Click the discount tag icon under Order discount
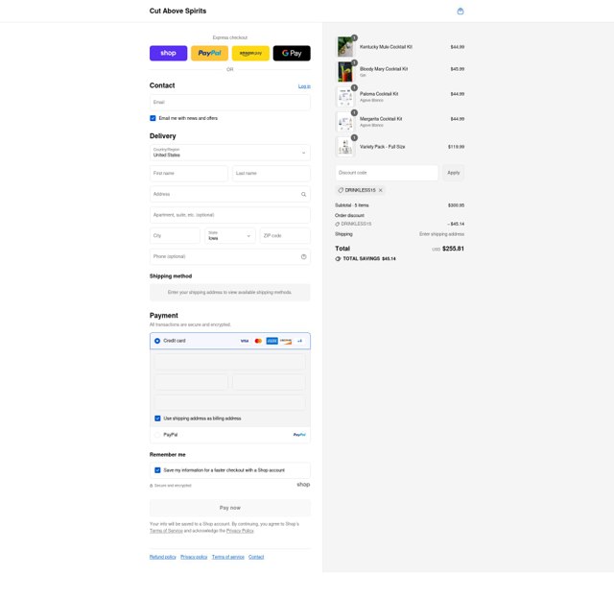Viewport: 614px width, 598px height. click(337, 225)
